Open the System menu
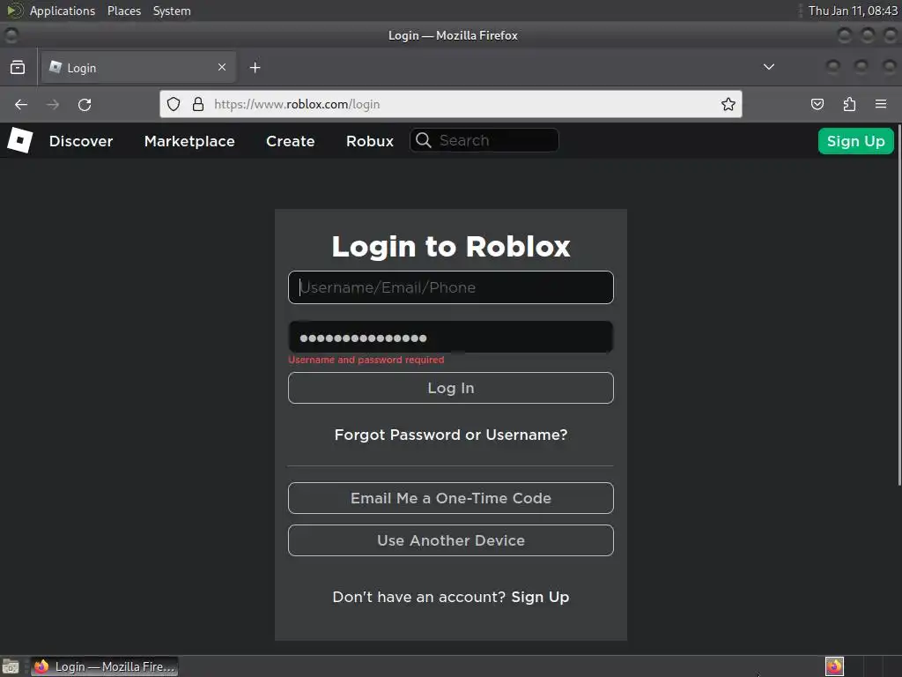902x677 pixels. pos(172,11)
